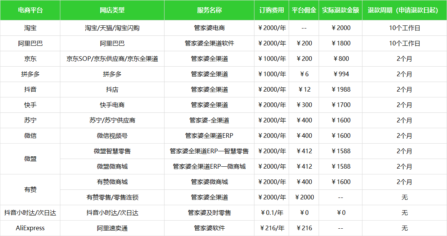Select the AliExpress platform cell

click(x=30, y=228)
